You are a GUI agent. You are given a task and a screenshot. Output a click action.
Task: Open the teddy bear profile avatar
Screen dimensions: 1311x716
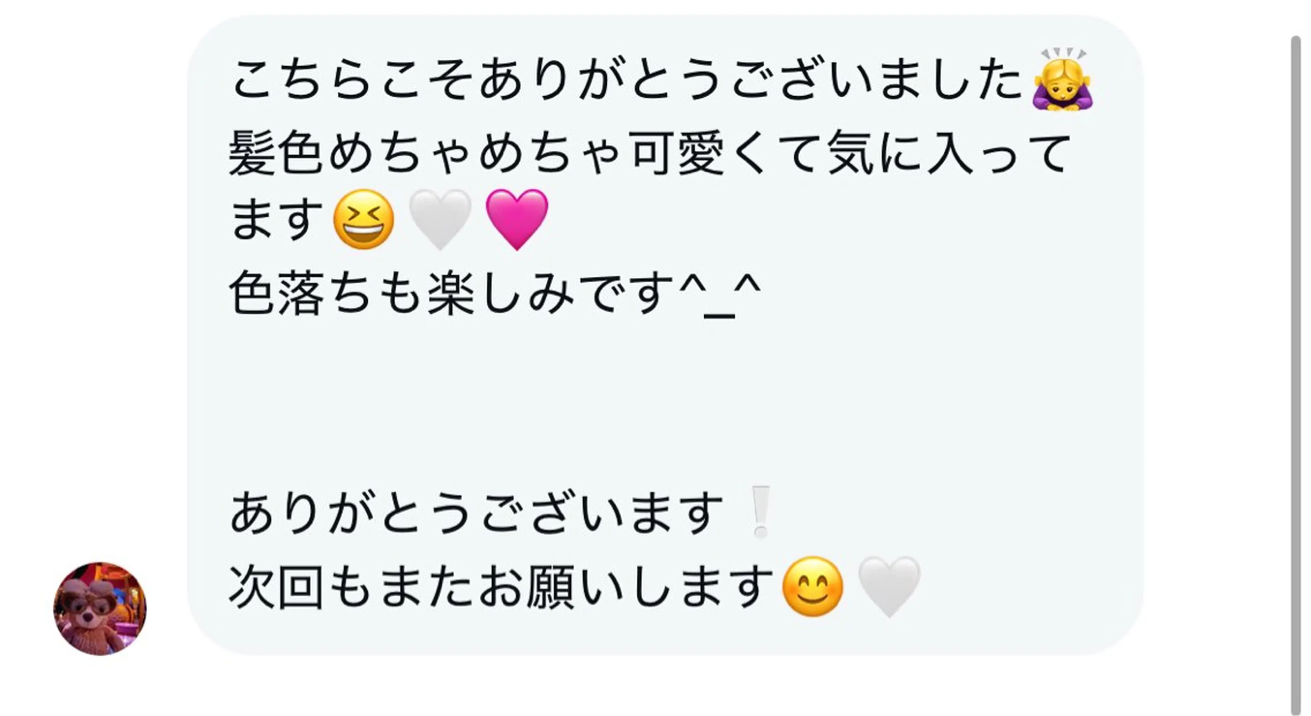point(100,608)
